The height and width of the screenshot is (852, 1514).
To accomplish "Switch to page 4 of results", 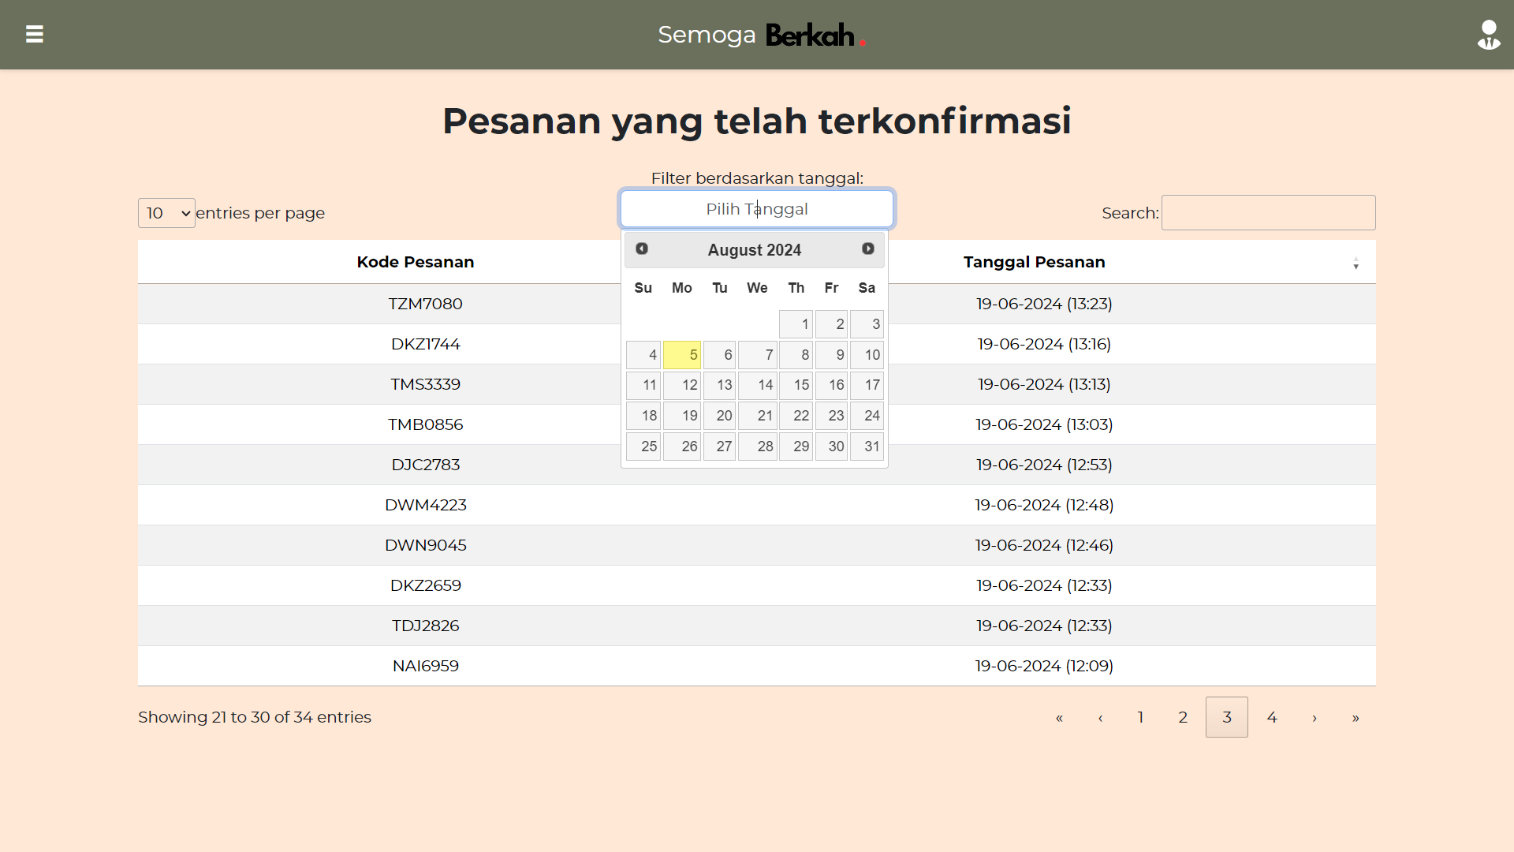I will click(1271, 717).
